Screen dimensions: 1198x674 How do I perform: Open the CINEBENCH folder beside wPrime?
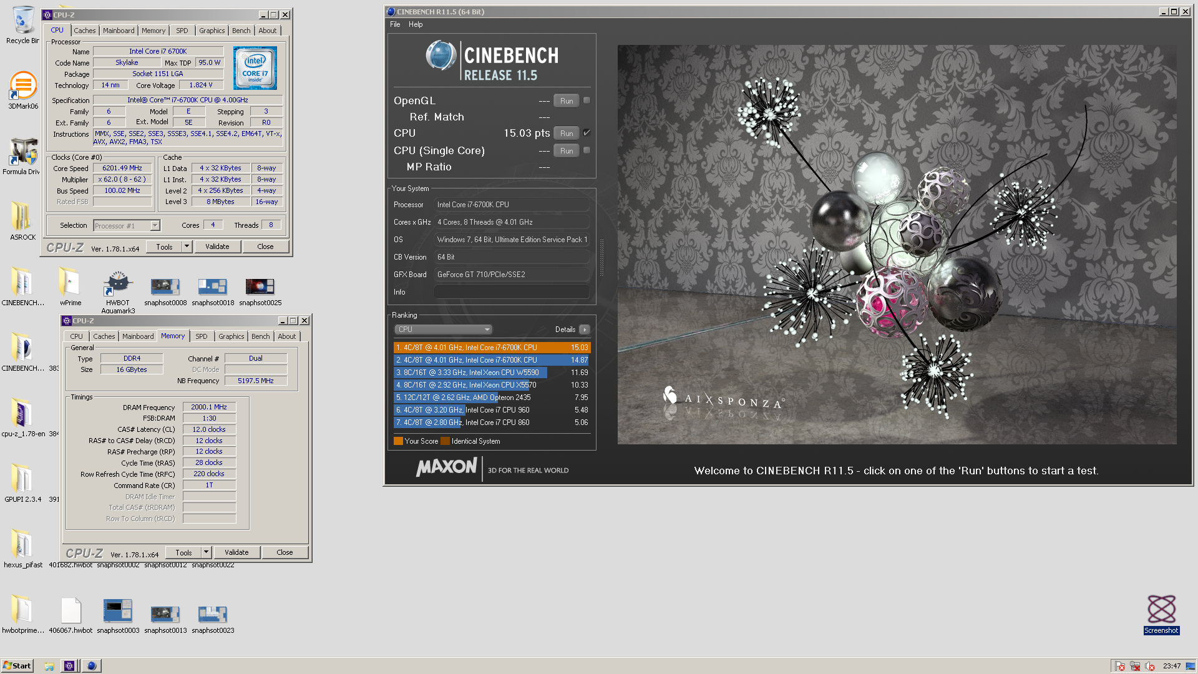pos(21,282)
